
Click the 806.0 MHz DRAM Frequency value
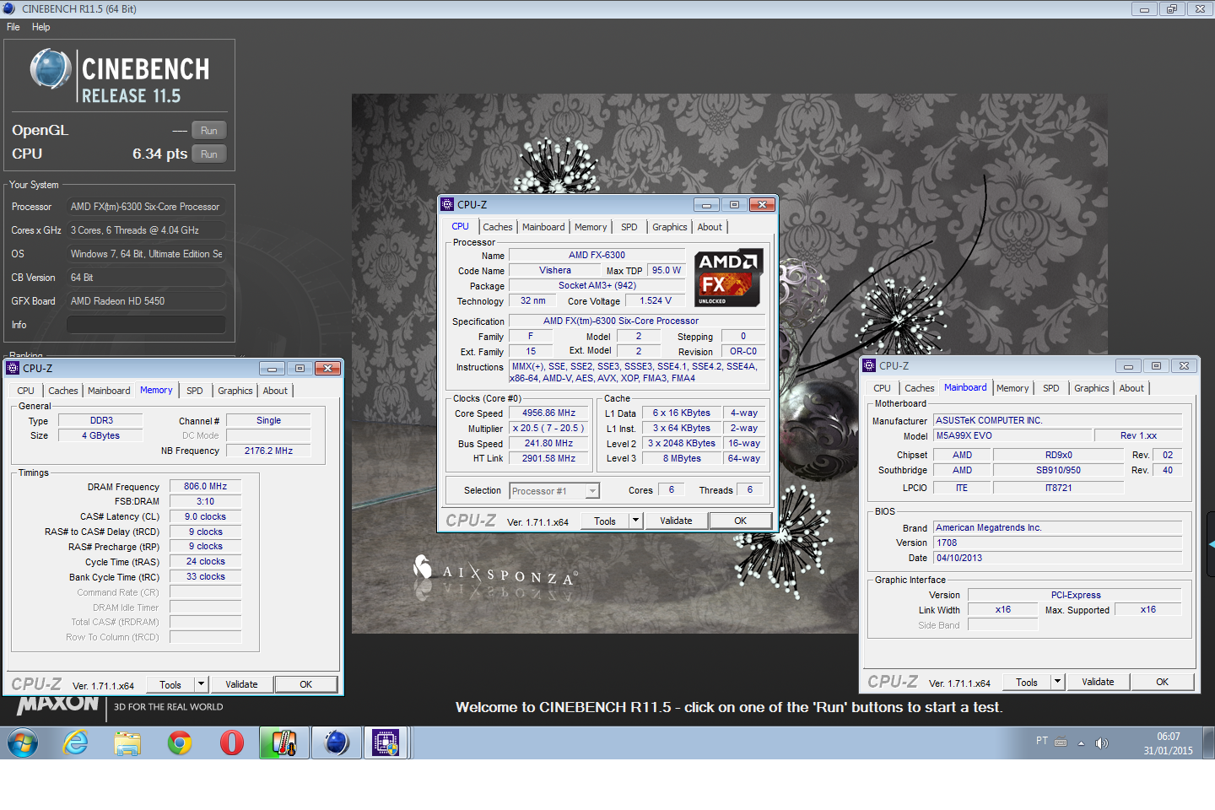(205, 486)
